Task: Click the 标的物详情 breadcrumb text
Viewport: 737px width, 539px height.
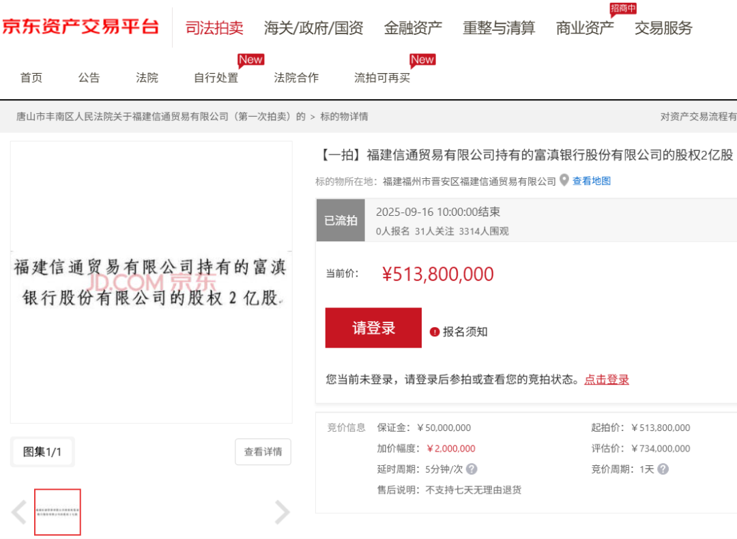Action: 344,117
